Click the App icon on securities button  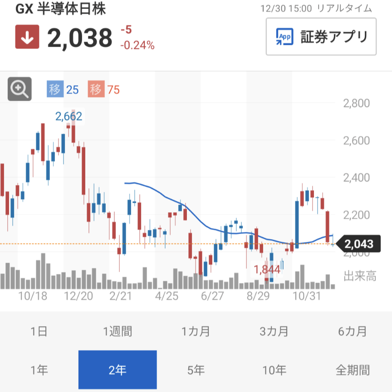pyautogui.click(x=285, y=37)
